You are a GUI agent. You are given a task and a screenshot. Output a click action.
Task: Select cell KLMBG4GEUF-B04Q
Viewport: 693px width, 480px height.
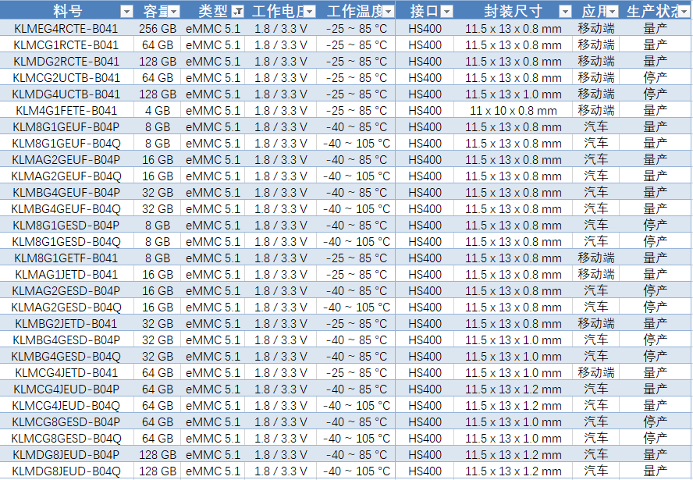click(x=66, y=208)
